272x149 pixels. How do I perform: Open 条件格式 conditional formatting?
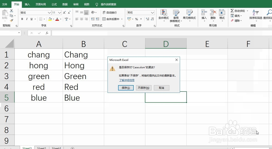pos(163,15)
